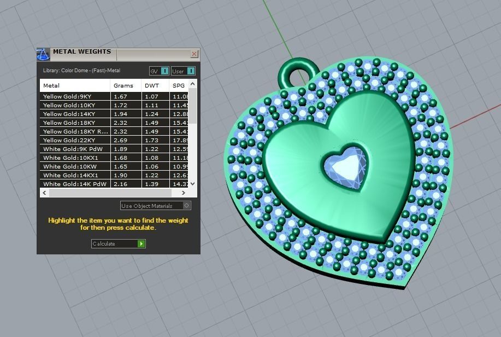
Task: Toggle the GV library button
Action: [x=159, y=71]
